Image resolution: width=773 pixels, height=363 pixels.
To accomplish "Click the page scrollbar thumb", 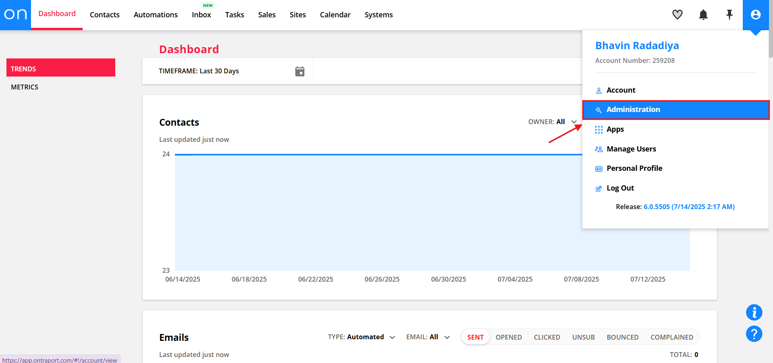I will [771, 29].
